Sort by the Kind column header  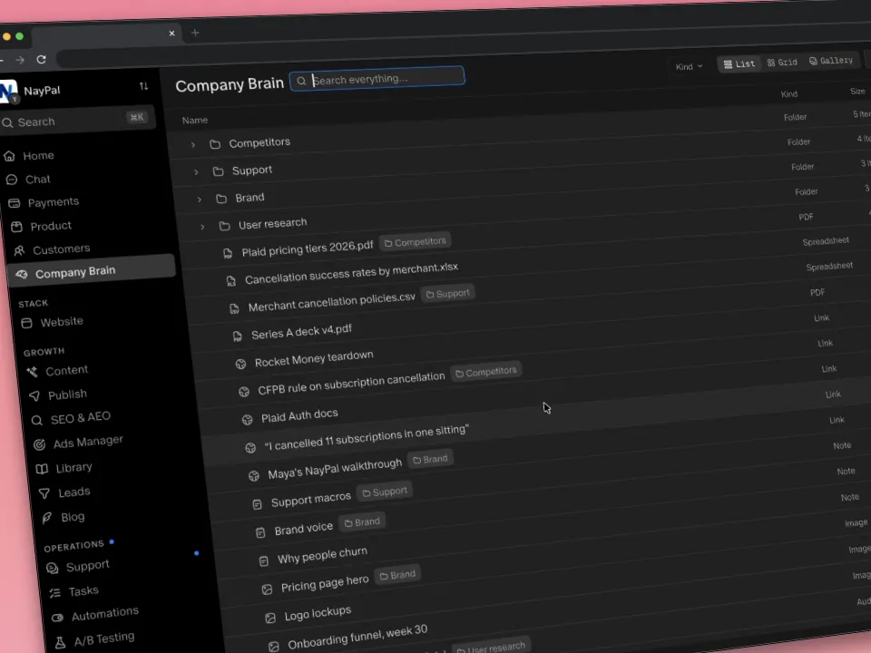click(x=788, y=93)
